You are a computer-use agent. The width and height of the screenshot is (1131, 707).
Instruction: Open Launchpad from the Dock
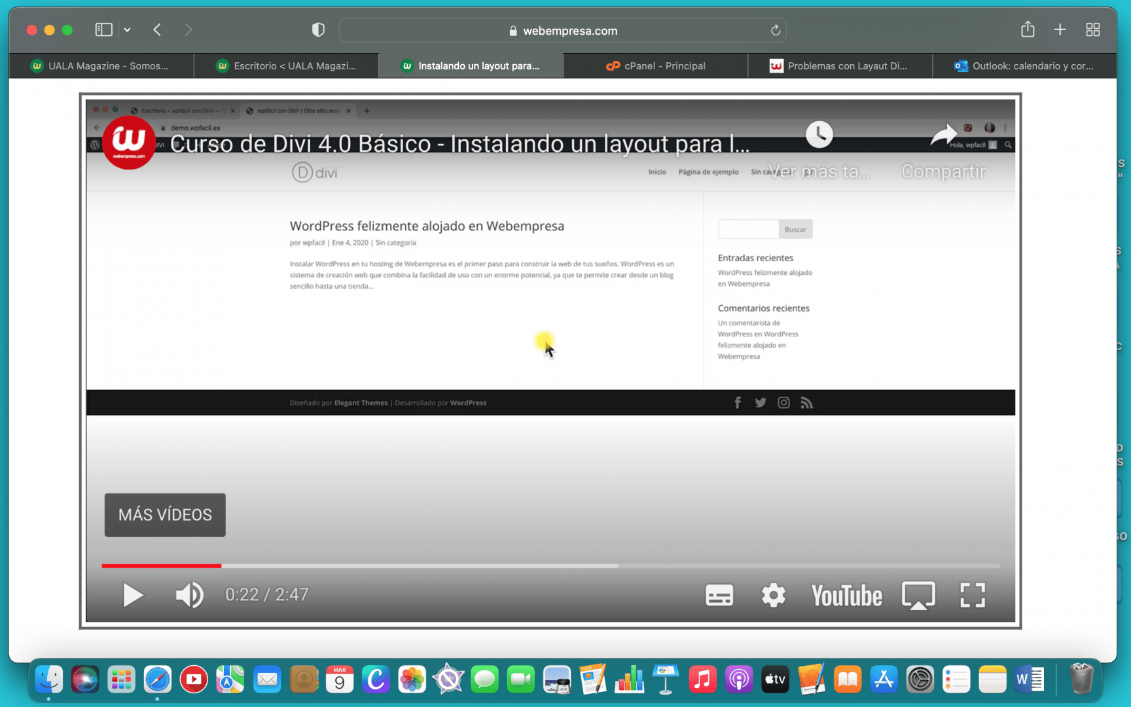tap(121, 680)
